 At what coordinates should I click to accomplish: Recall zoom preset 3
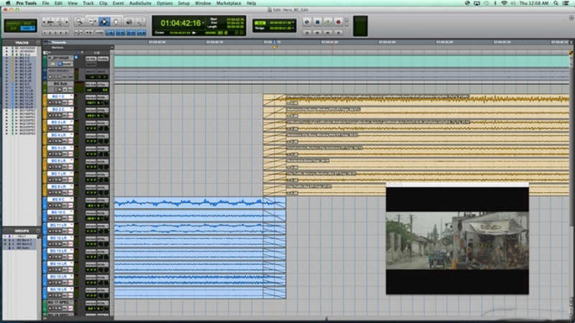point(55,32)
